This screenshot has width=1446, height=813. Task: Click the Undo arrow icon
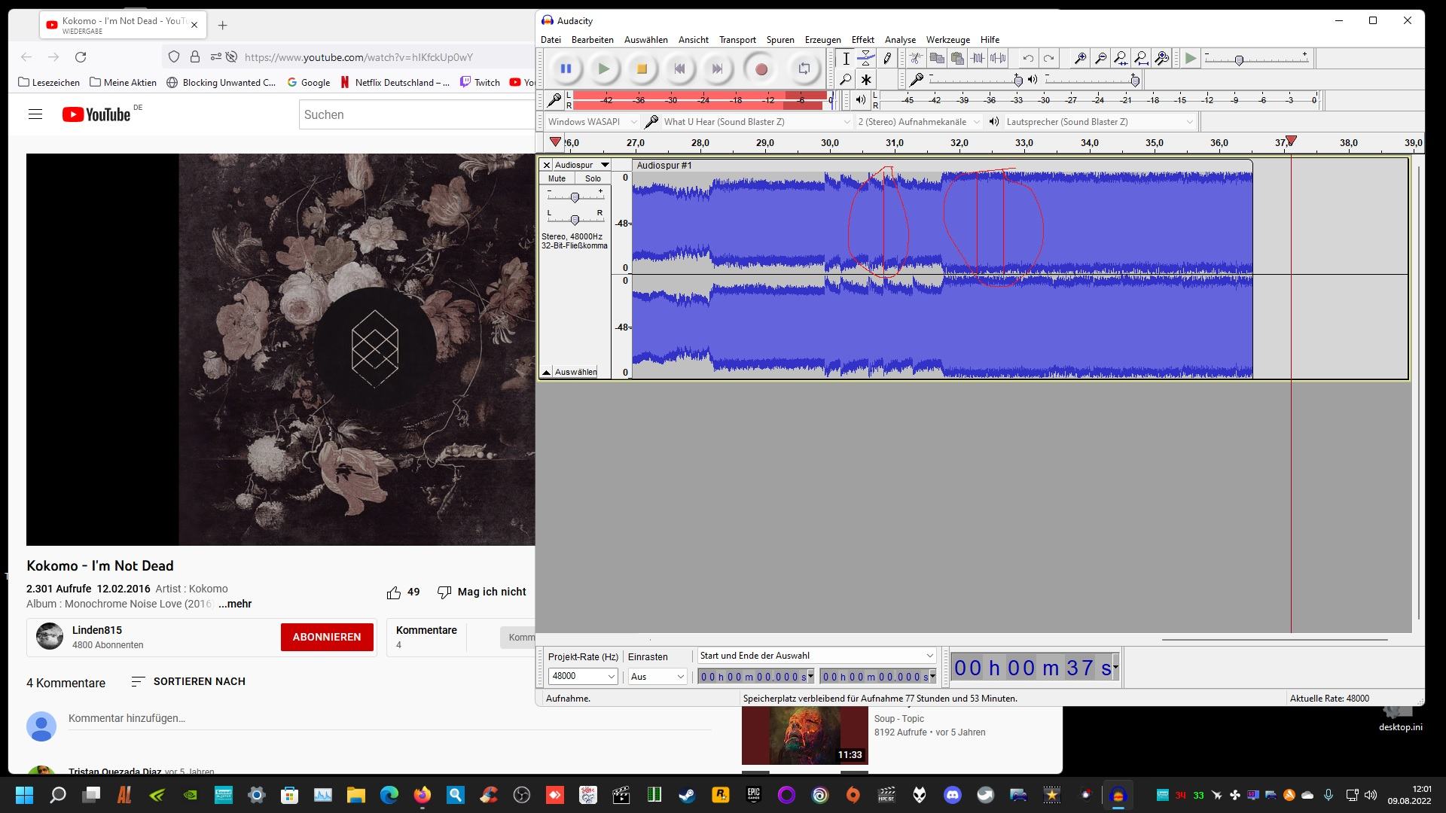click(1028, 59)
